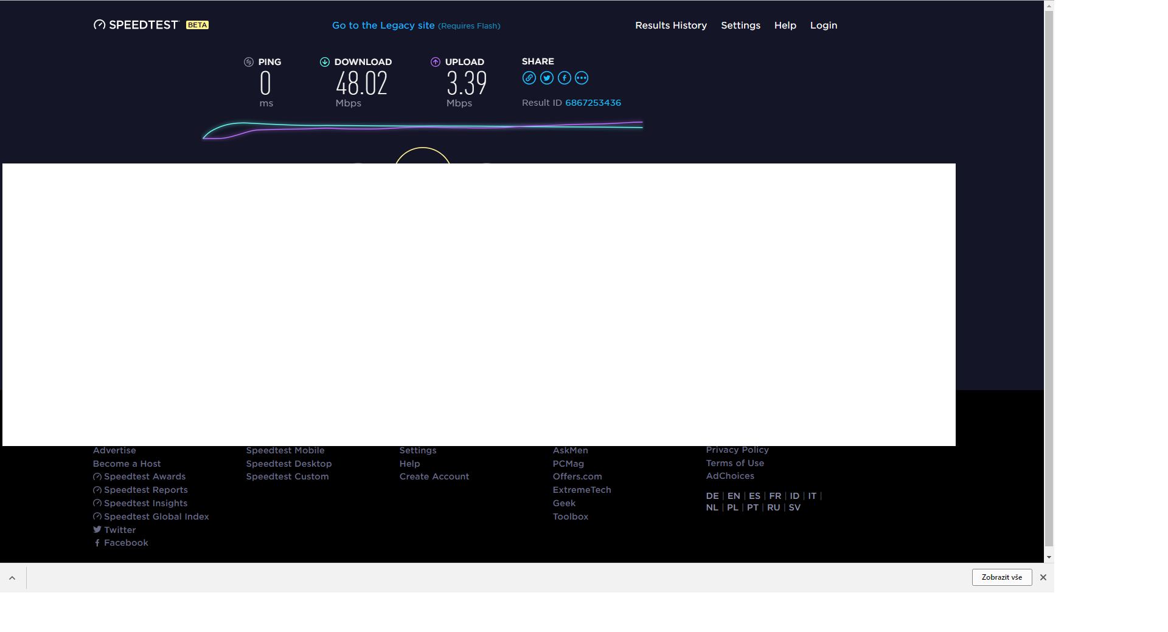Open more share options ellipsis icon

pos(582,78)
